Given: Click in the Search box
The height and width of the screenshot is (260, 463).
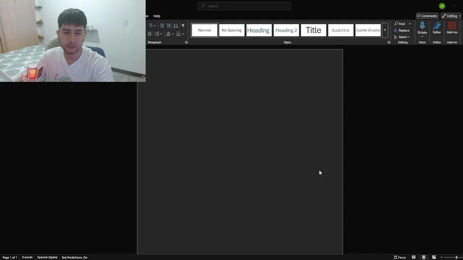Looking at the screenshot, I should [244, 6].
